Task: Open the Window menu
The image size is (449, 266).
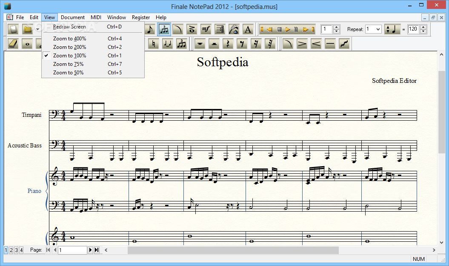Action: coord(117,17)
